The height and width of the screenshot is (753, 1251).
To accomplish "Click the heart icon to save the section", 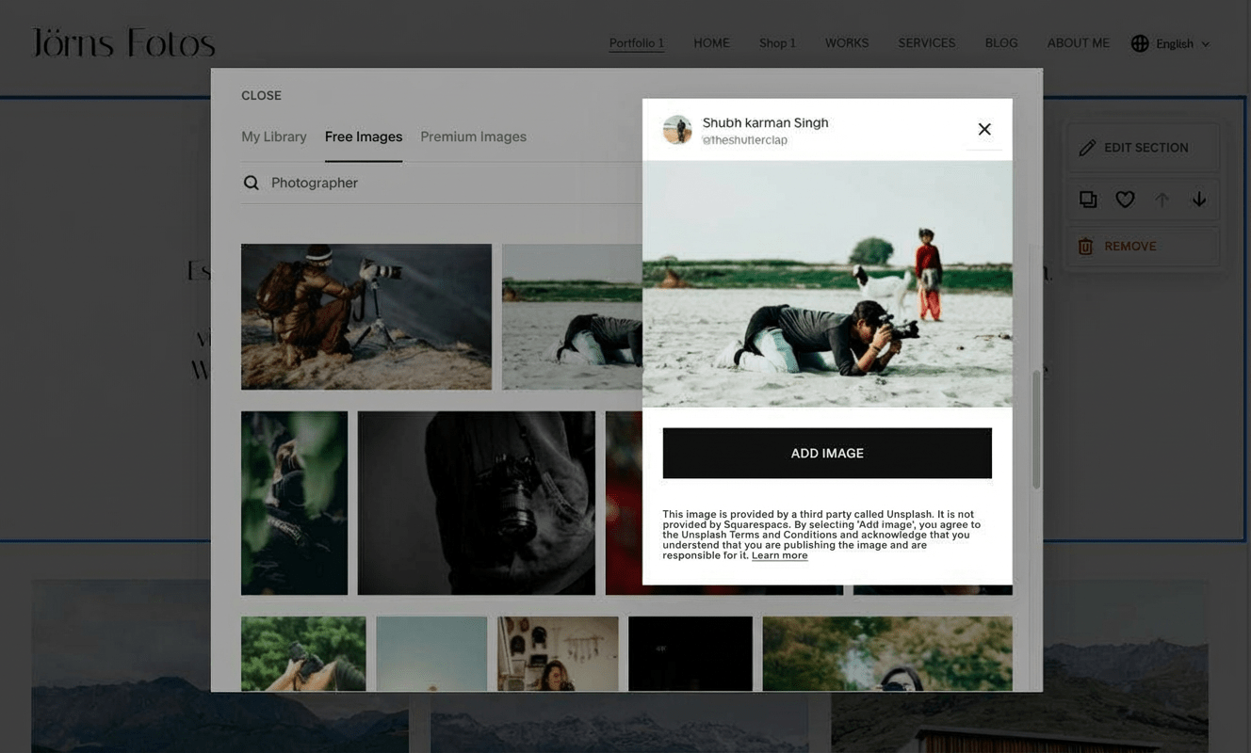I will [1125, 200].
